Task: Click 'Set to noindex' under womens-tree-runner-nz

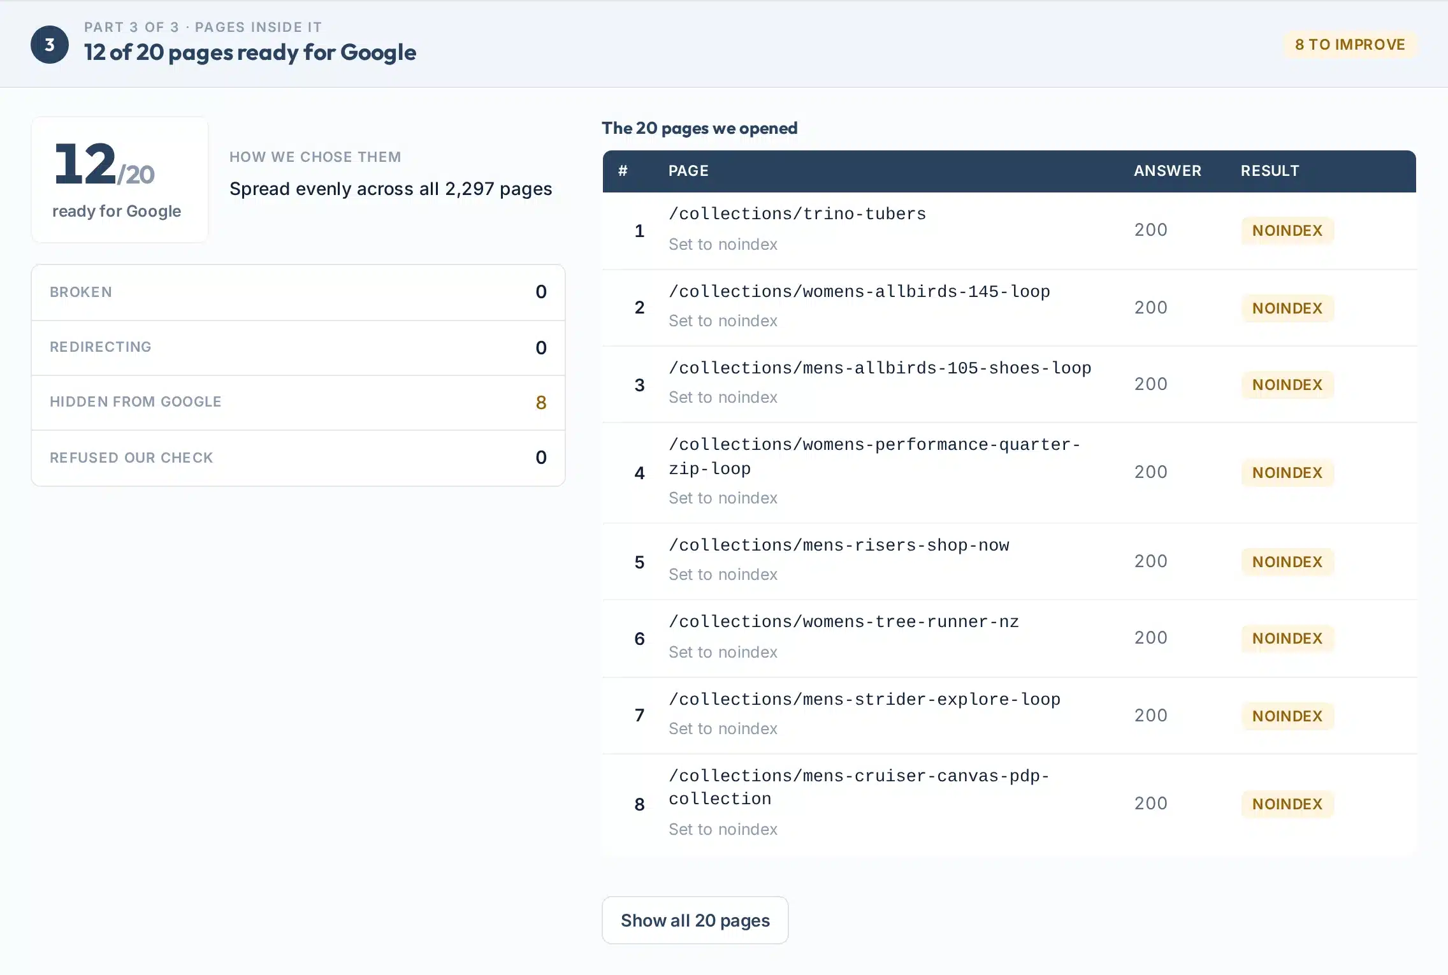Action: coord(723,652)
